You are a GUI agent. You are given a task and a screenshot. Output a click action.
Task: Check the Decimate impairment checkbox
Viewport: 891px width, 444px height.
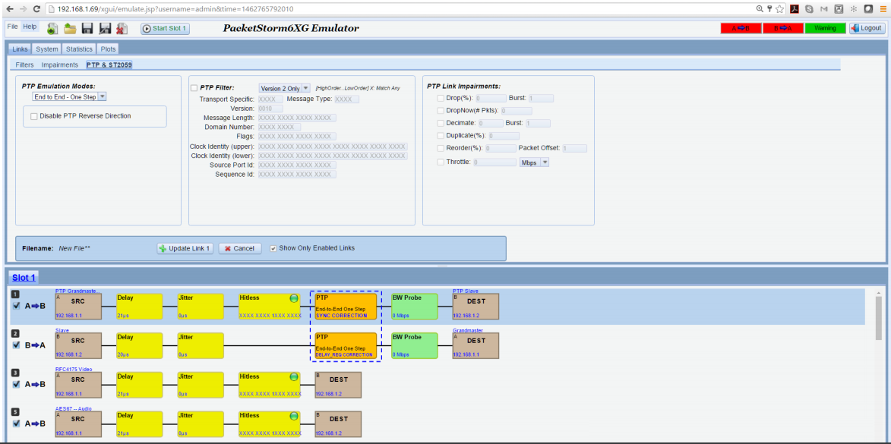click(x=441, y=123)
